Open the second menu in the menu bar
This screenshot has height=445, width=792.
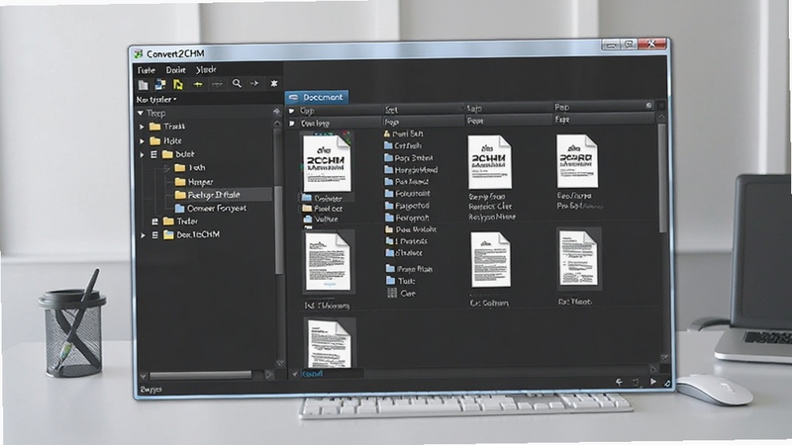(176, 70)
